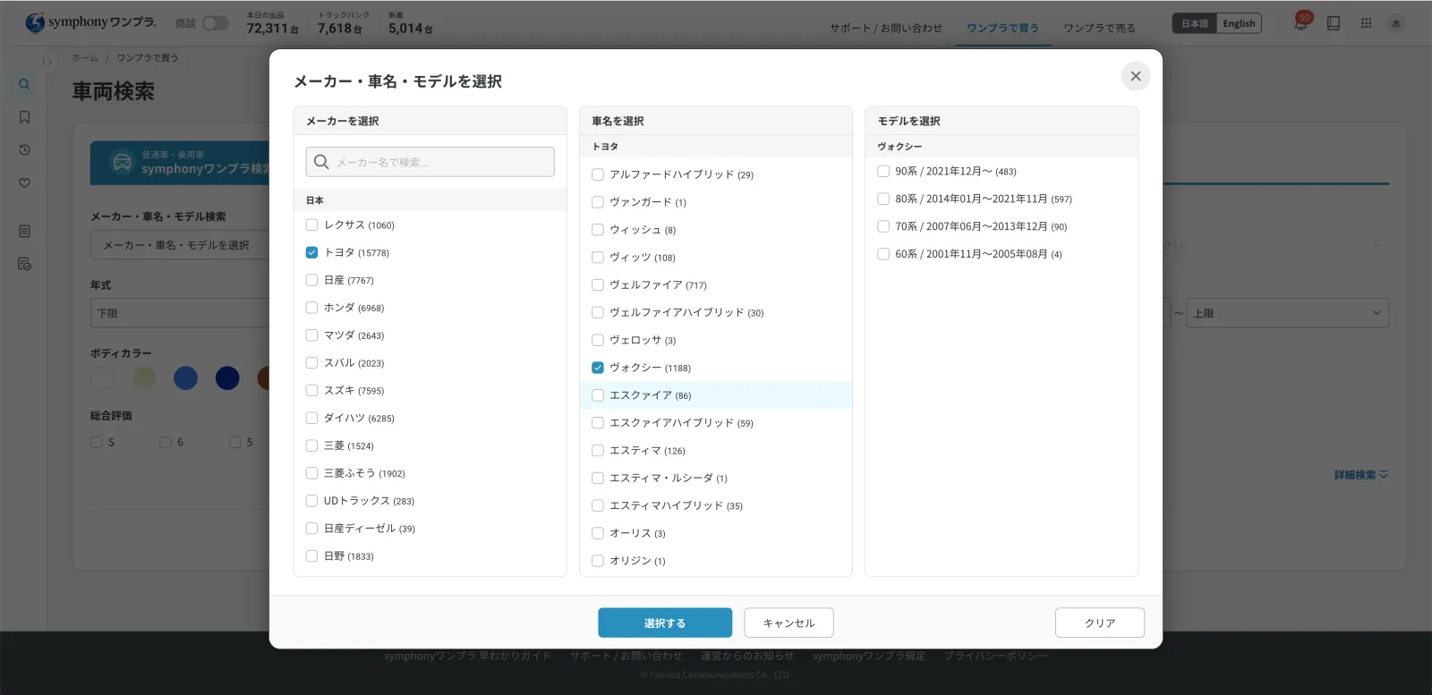Check the 総合評価 6 checkbox
Image resolution: width=1432 pixels, height=695 pixels.
[166, 442]
